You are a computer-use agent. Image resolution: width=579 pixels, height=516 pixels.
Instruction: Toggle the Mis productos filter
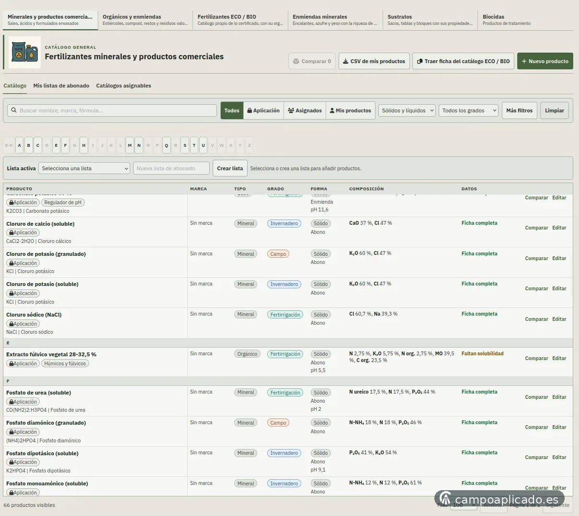351,110
